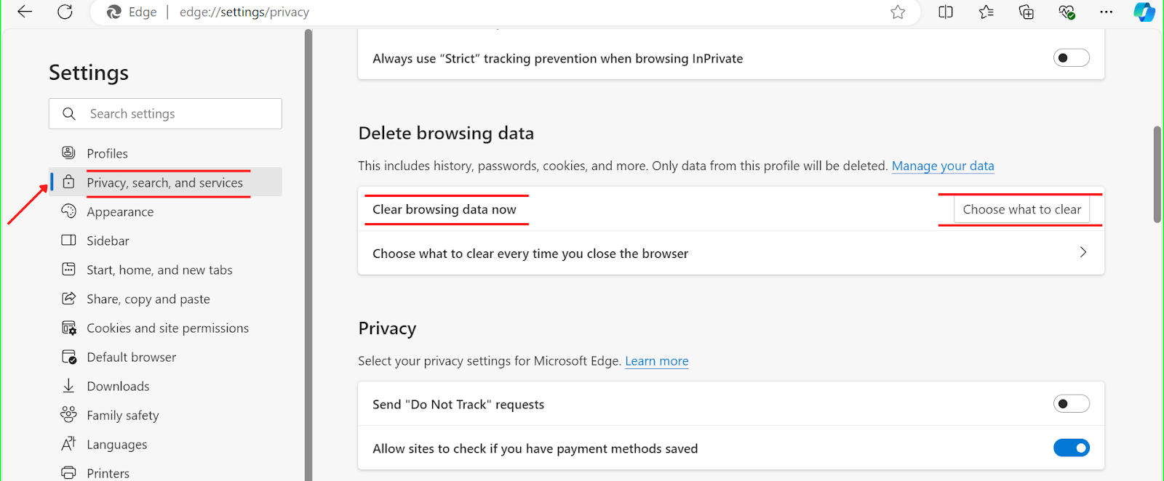Viewport: 1164px width, 481px height.
Task: Open the Settings and more menu
Action: tap(1106, 12)
